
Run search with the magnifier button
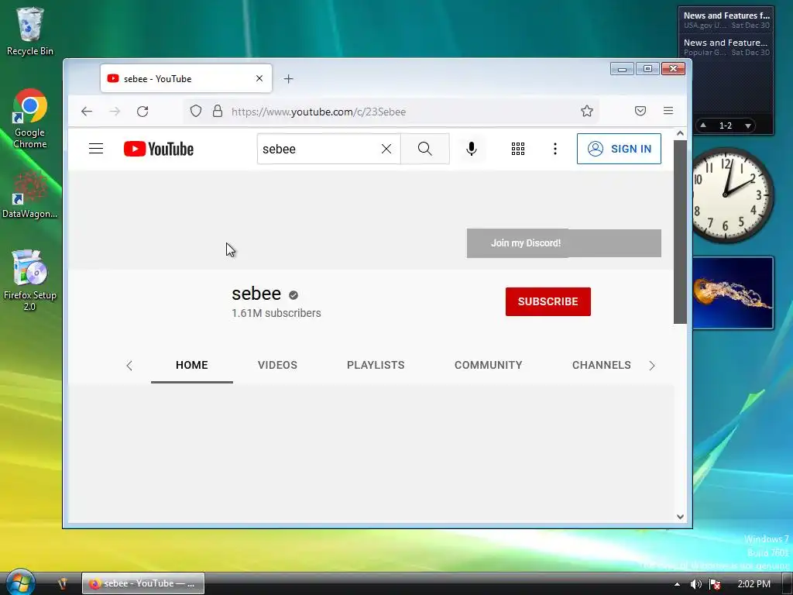425,149
